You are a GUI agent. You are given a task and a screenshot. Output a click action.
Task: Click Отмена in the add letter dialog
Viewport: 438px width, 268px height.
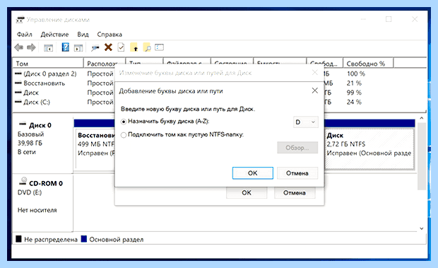[x=297, y=173]
